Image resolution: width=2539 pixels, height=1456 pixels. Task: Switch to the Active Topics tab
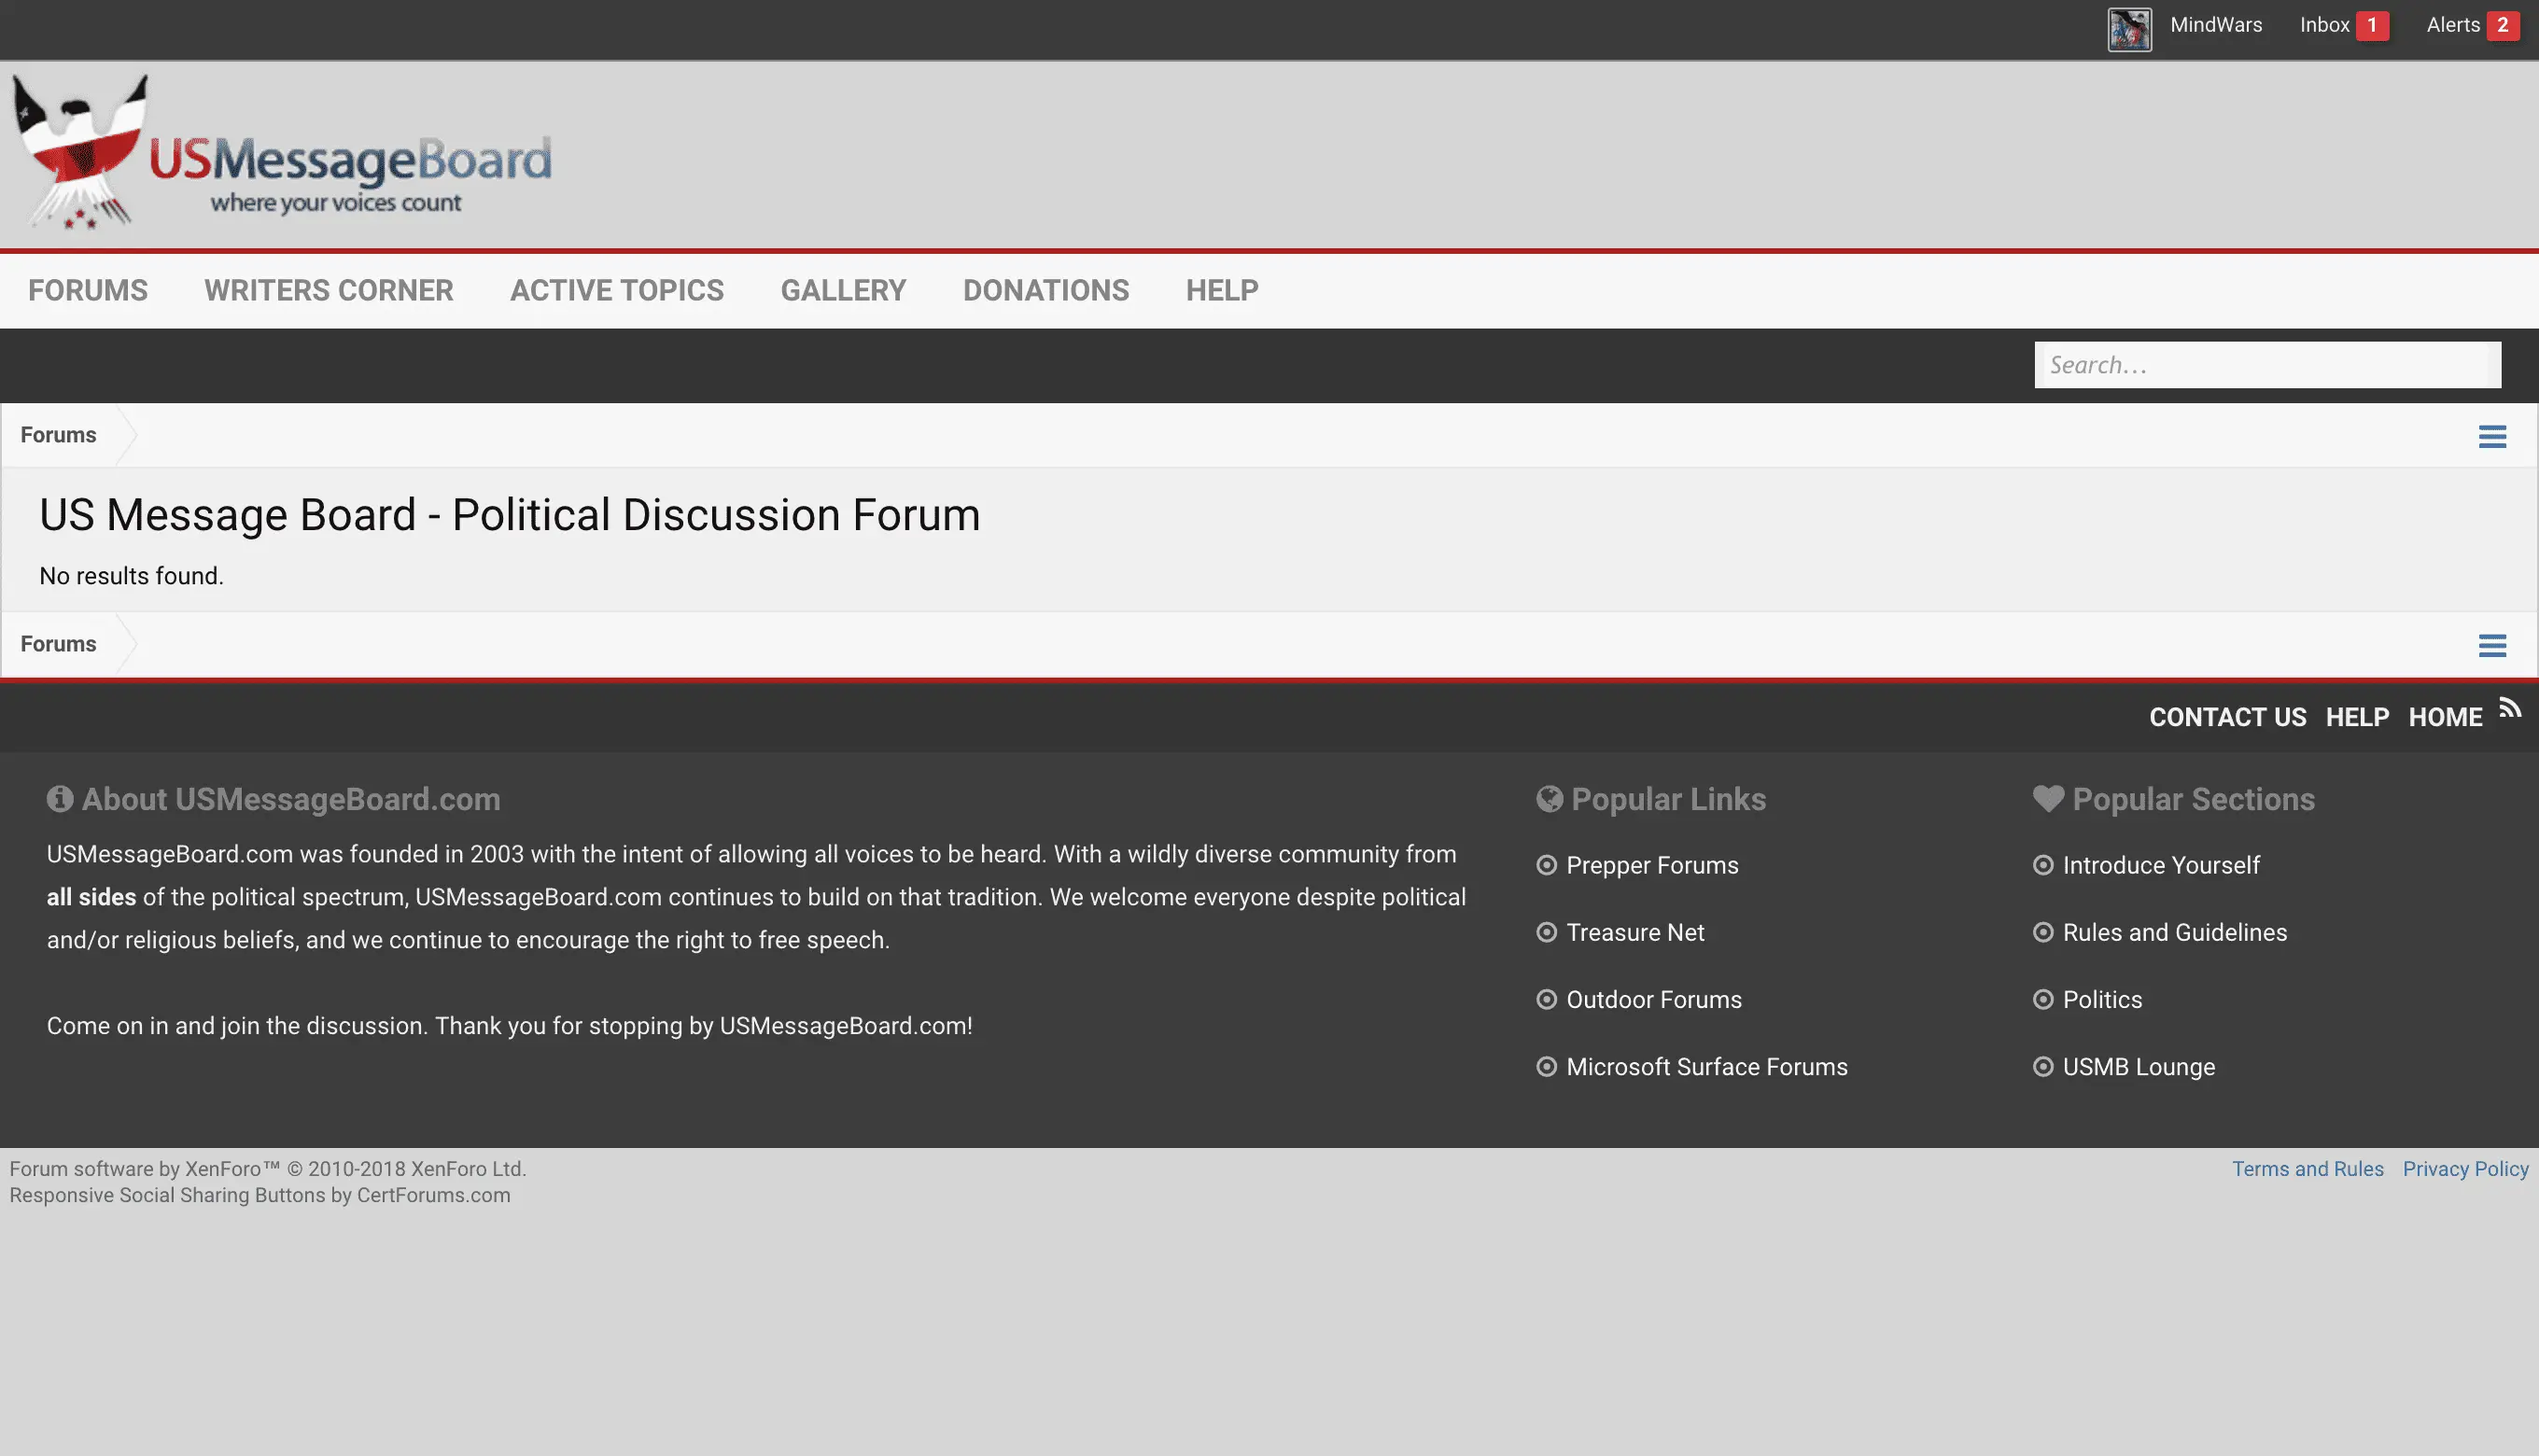pos(616,290)
